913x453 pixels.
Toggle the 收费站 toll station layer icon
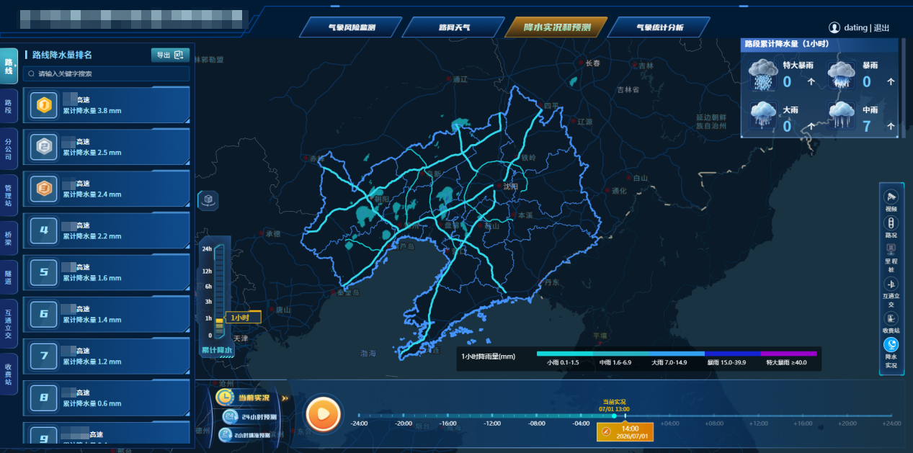[x=891, y=318]
